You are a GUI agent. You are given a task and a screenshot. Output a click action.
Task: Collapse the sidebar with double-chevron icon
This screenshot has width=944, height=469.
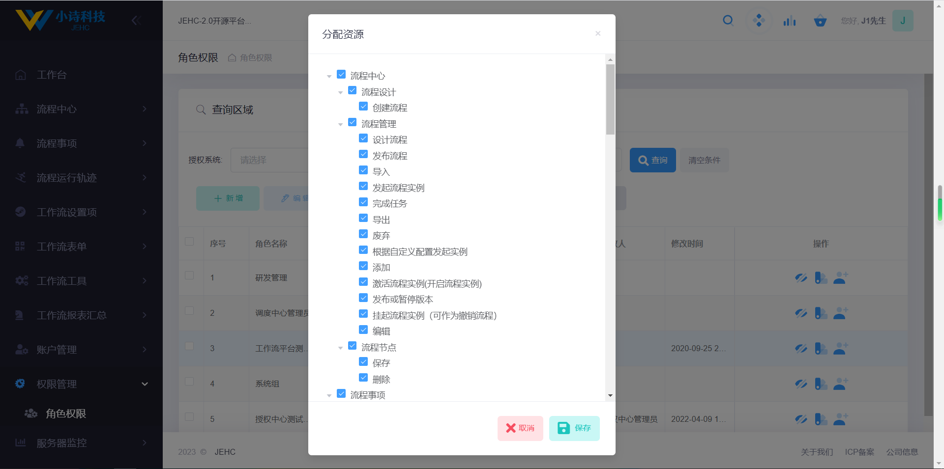[136, 21]
